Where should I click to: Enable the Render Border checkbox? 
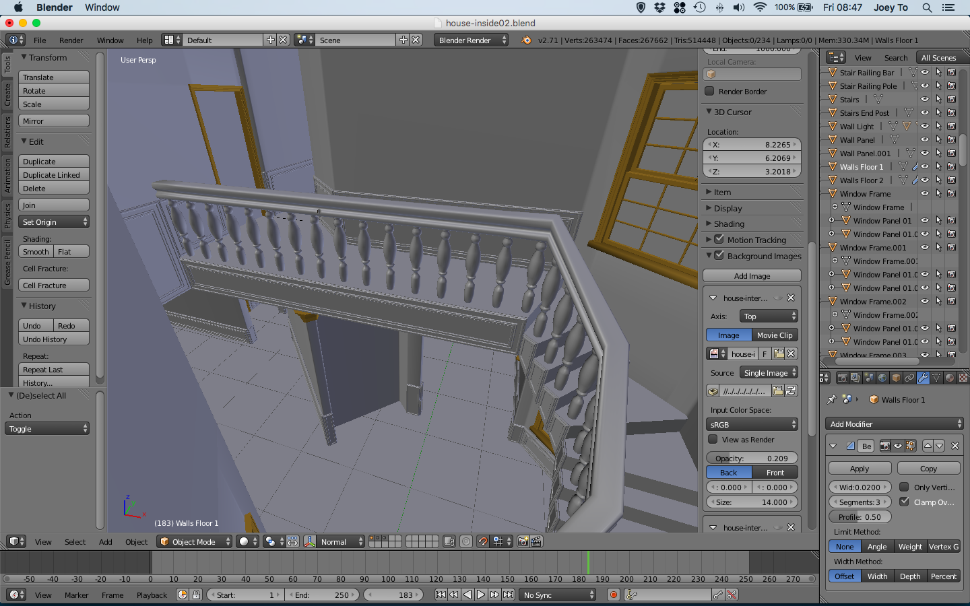[709, 91]
